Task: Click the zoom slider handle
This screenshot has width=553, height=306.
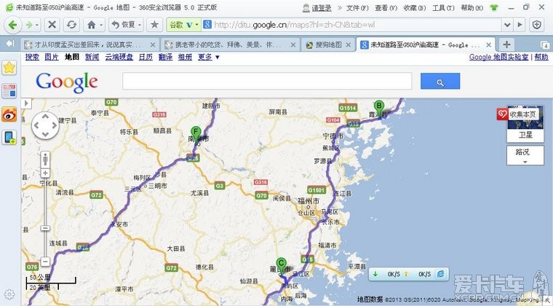Action: click(x=45, y=228)
